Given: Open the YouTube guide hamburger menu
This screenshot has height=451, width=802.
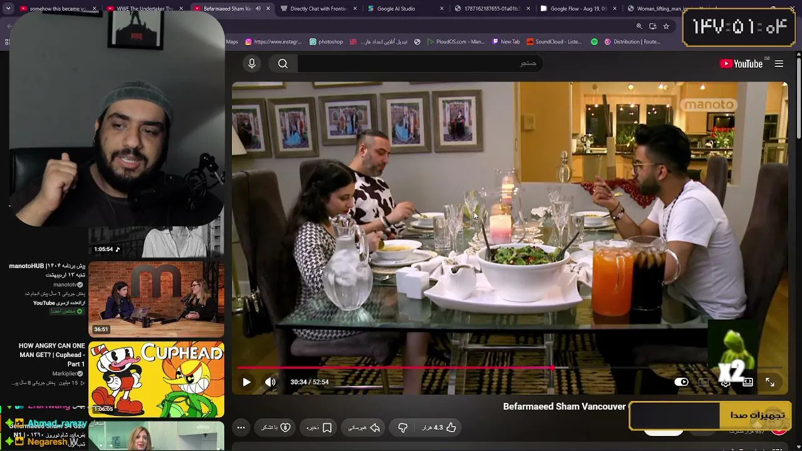Looking at the screenshot, I should point(779,63).
